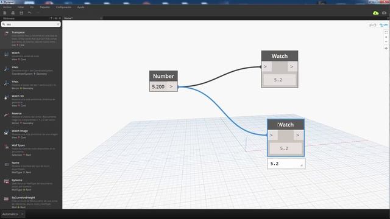Click the green cloud upload icon
The height and width of the screenshot is (219, 390).
pos(375,13)
